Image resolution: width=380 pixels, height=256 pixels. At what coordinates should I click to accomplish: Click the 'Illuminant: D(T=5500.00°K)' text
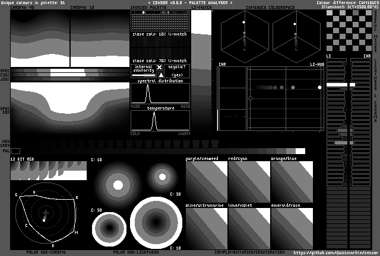click(x=350, y=7)
